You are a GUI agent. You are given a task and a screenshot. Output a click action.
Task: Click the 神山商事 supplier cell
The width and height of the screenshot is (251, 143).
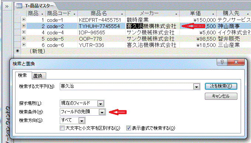(234, 26)
